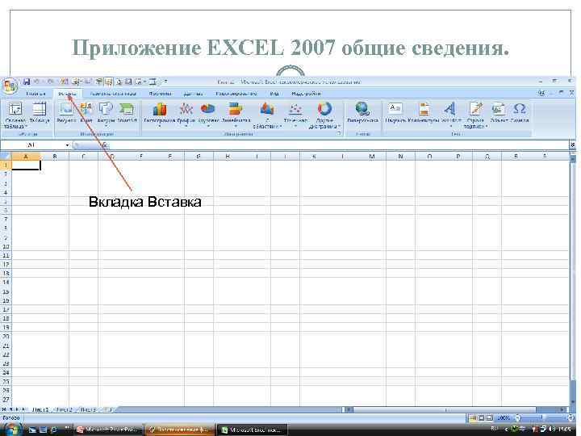Open the Clip Art (Клип) pane
The image size is (581, 436).
86,113
